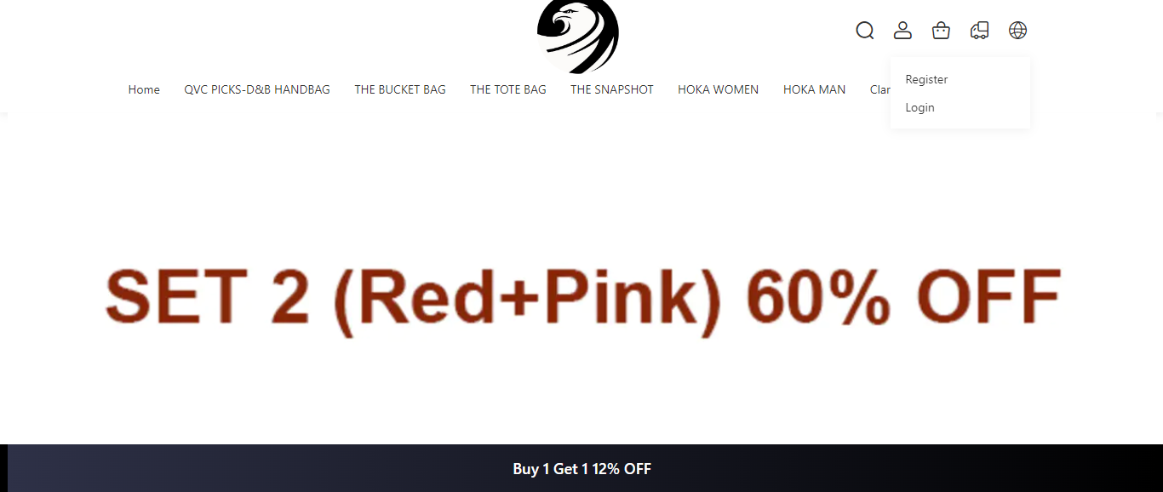
Task: Click the '60% OFF' banner text
Action: [904, 297]
